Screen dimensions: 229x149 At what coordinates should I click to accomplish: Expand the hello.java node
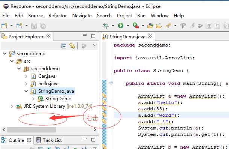tap(26, 84)
